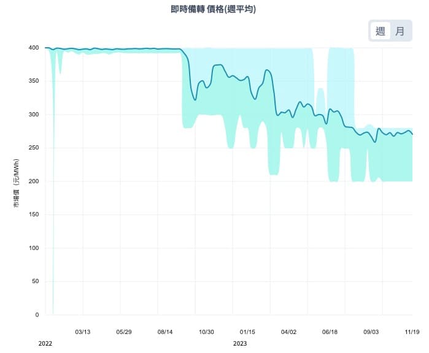Click the 400 value on the y-axis
Image resolution: width=429 pixels, height=353 pixels.
click(33, 48)
